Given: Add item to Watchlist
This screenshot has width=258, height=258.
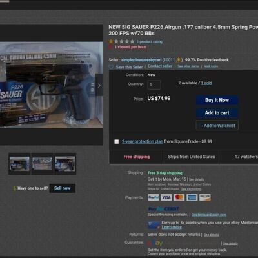Looking at the screenshot, I should [217, 126].
